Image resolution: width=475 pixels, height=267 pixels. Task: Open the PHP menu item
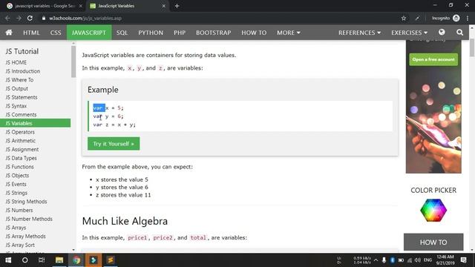(180, 33)
